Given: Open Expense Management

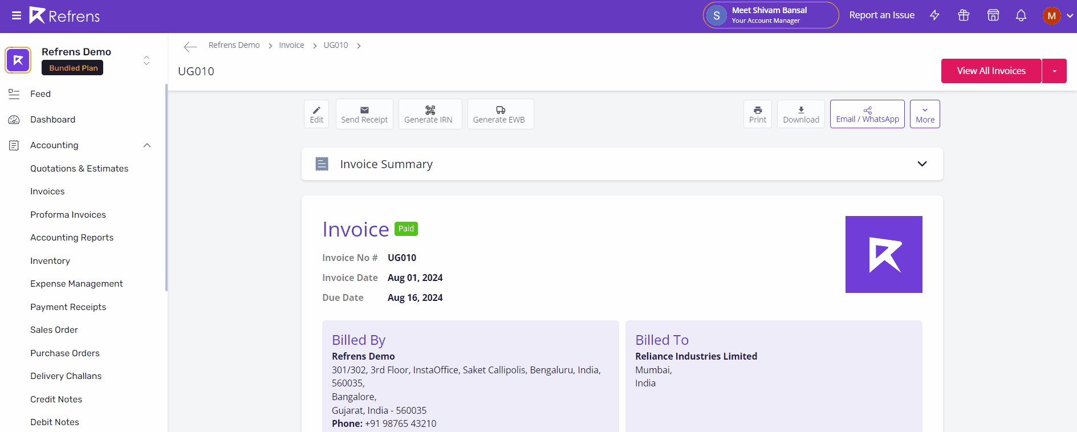Looking at the screenshot, I should click(76, 284).
